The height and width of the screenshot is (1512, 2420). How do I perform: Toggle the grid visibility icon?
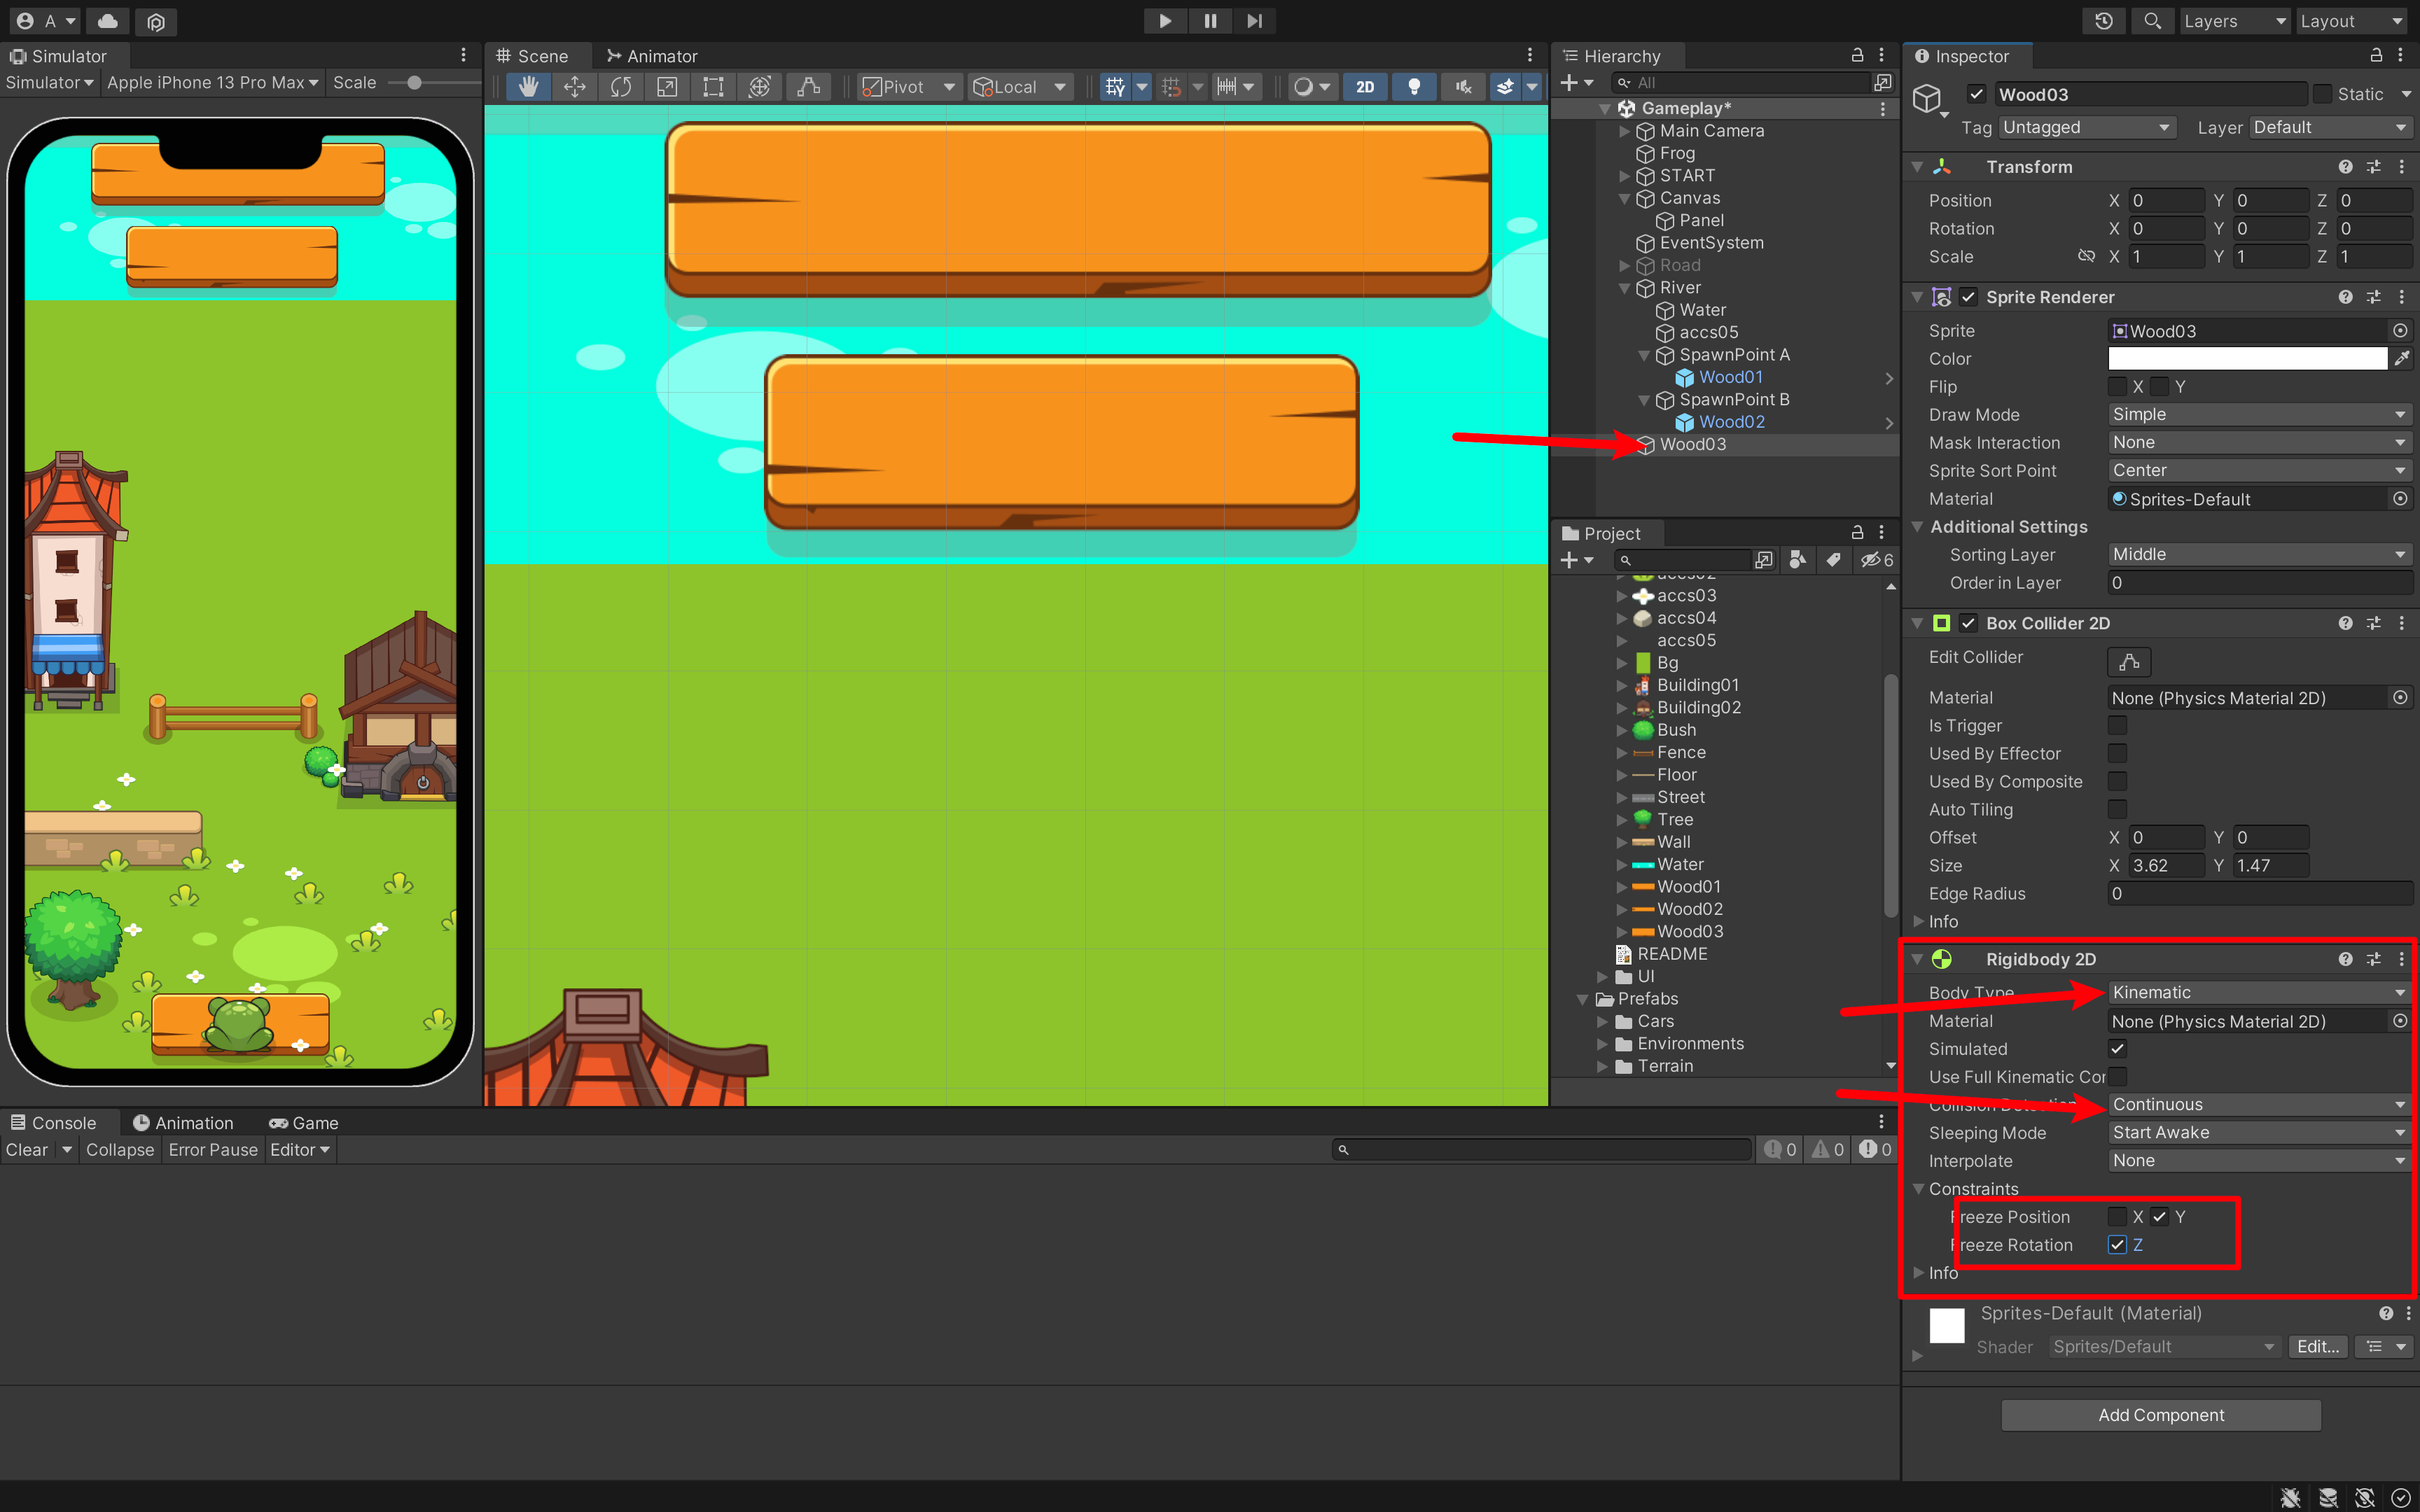point(1115,87)
